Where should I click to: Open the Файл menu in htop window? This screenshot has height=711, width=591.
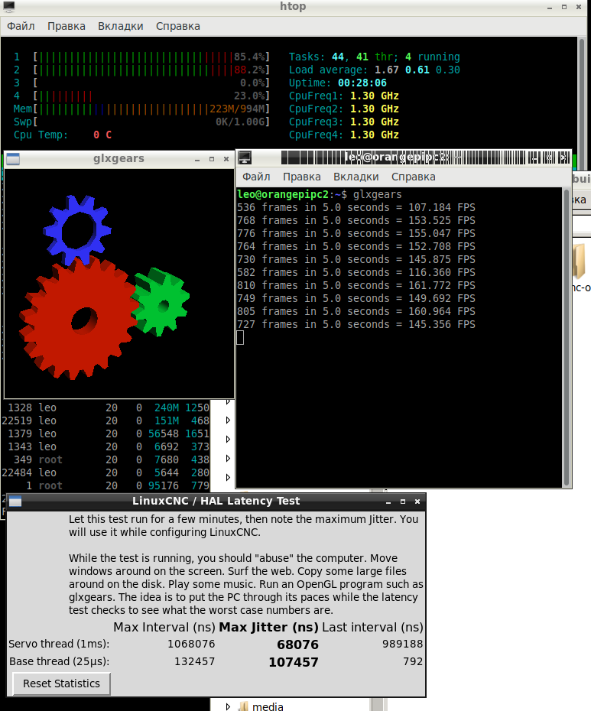click(x=21, y=26)
